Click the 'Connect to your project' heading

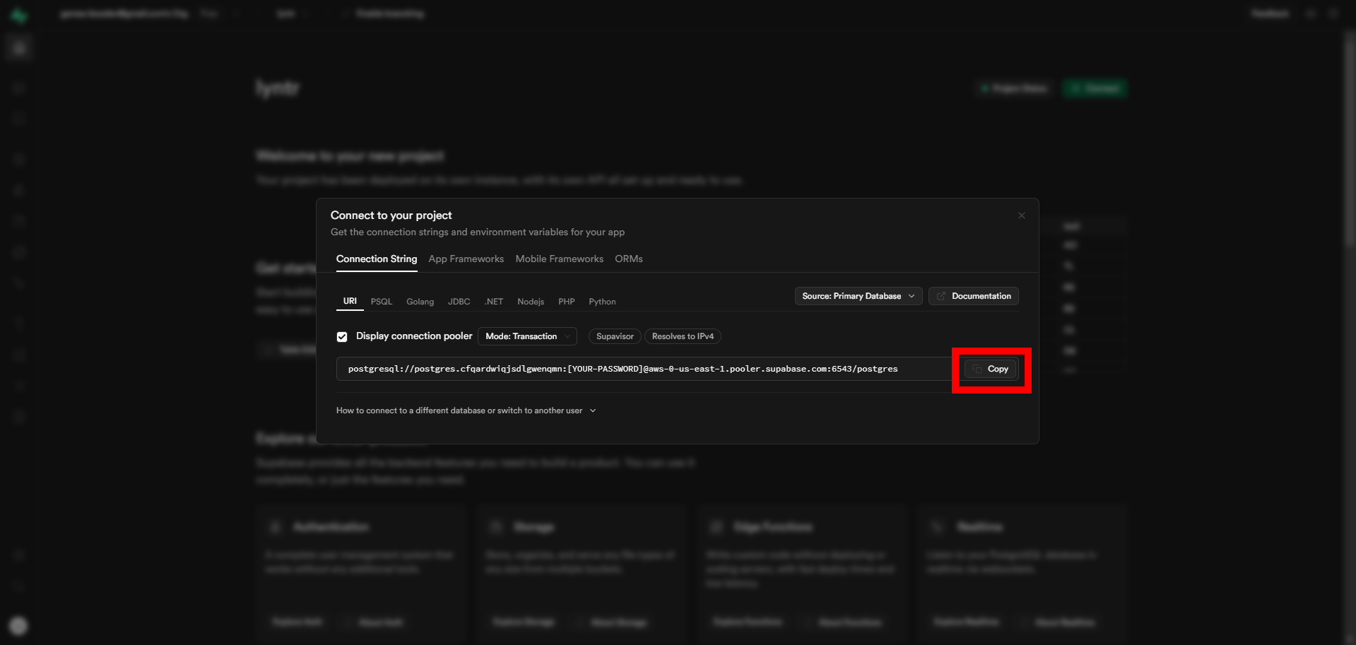pyautogui.click(x=391, y=215)
